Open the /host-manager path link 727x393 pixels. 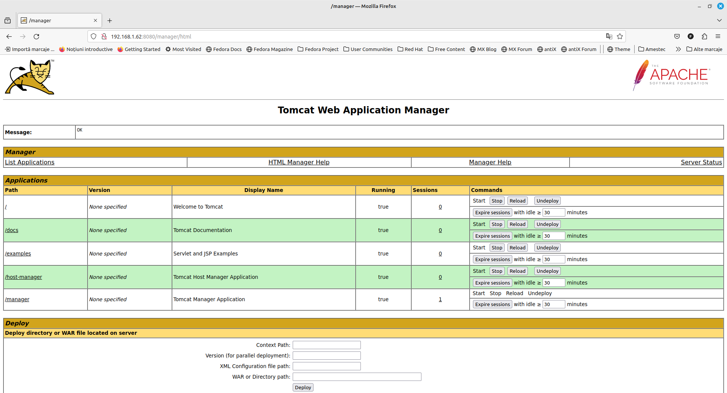click(23, 277)
